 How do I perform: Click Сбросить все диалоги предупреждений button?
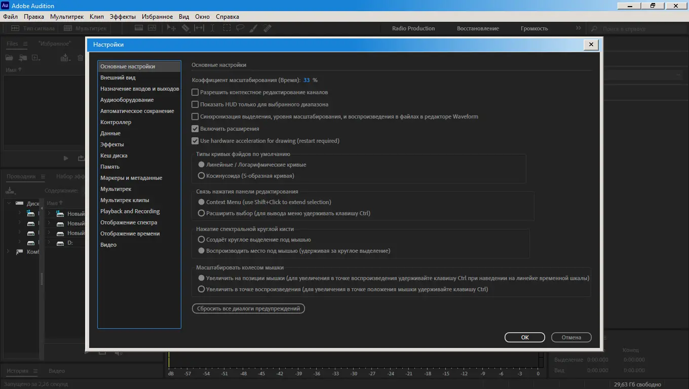pos(248,308)
